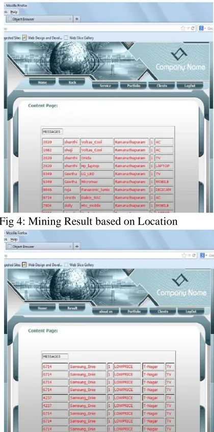Click Company Name logo in bottom page

click(x=181, y=286)
